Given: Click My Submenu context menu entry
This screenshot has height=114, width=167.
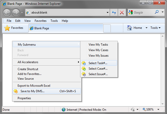Looking at the screenshot, I should [x=46, y=44].
